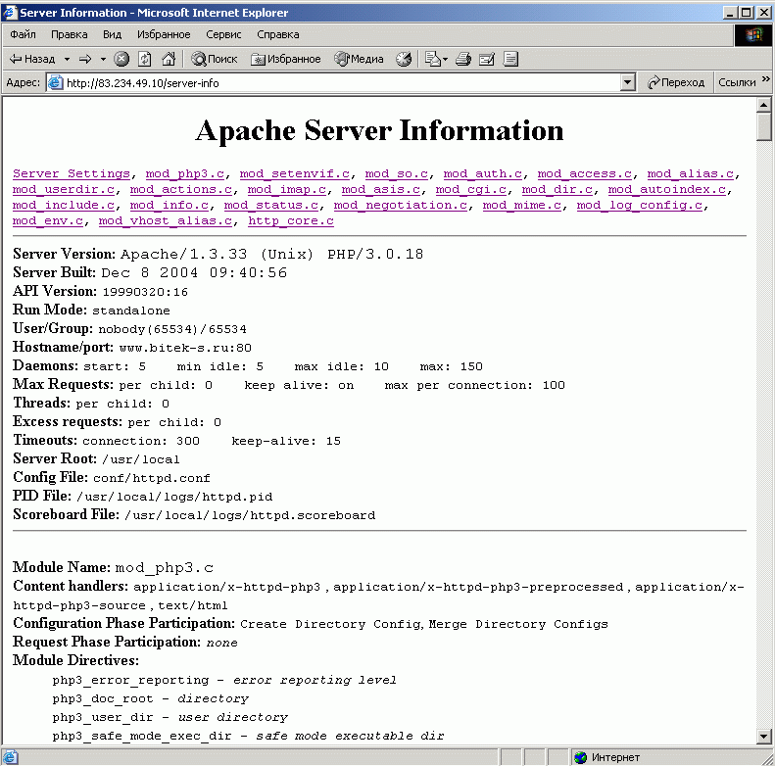The height and width of the screenshot is (766, 775).
Task: Open the Вид menu
Action: click(x=113, y=34)
